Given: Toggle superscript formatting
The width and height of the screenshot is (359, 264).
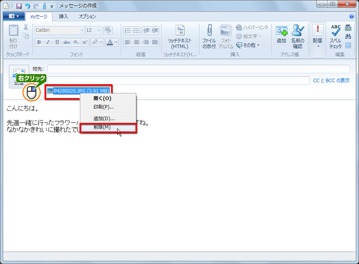Looking at the screenshot, I should [85, 42].
